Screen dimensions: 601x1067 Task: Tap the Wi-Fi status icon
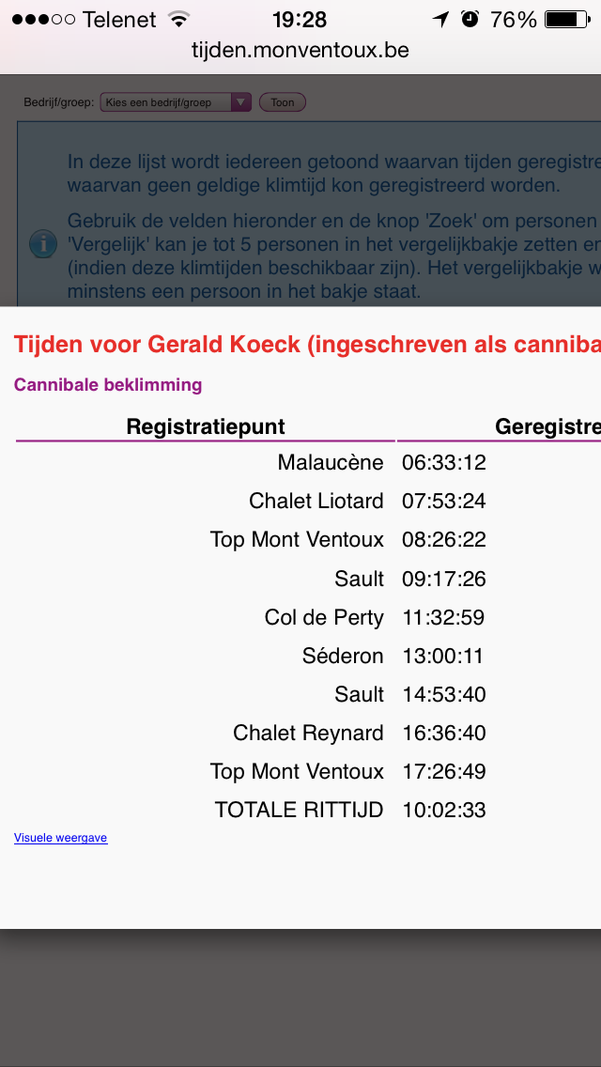pyautogui.click(x=179, y=19)
